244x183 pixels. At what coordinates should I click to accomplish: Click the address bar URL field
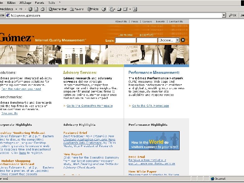116,15
